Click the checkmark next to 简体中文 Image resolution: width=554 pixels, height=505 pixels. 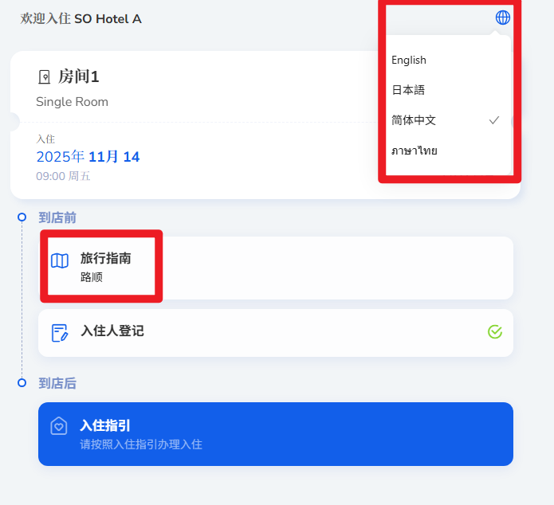tap(494, 120)
